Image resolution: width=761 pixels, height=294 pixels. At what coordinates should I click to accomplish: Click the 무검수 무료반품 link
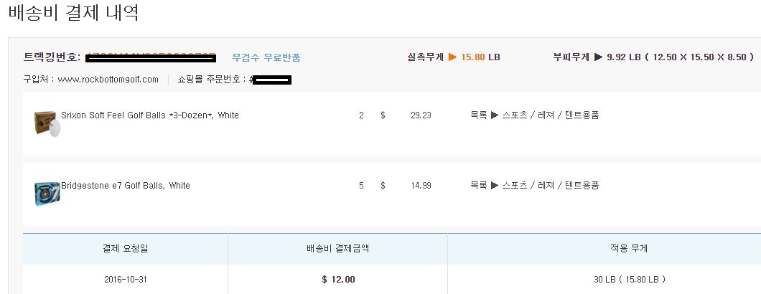point(266,57)
